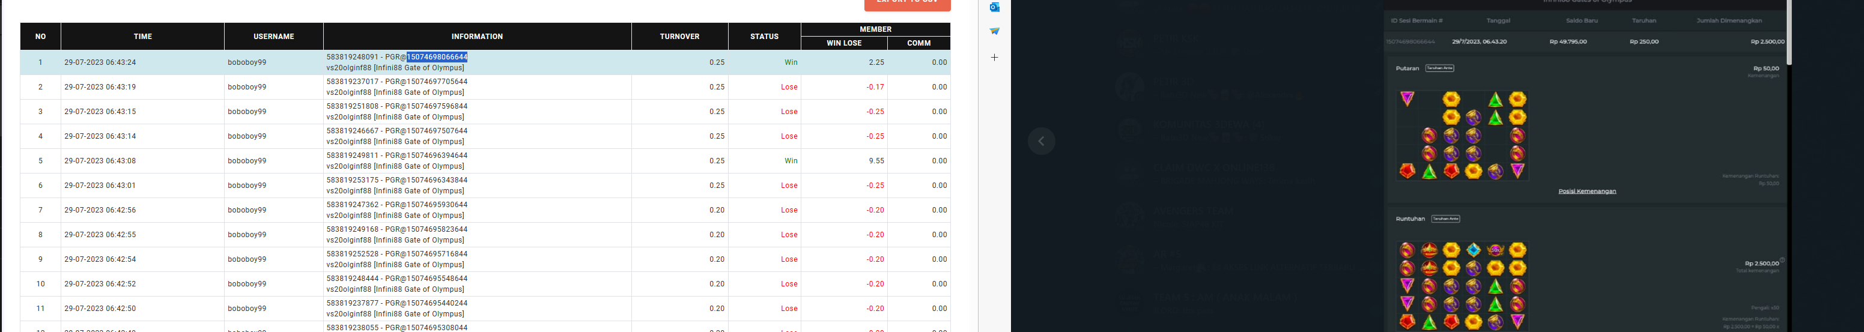
Task: Click the Win status in row 5
Action: click(791, 160)
